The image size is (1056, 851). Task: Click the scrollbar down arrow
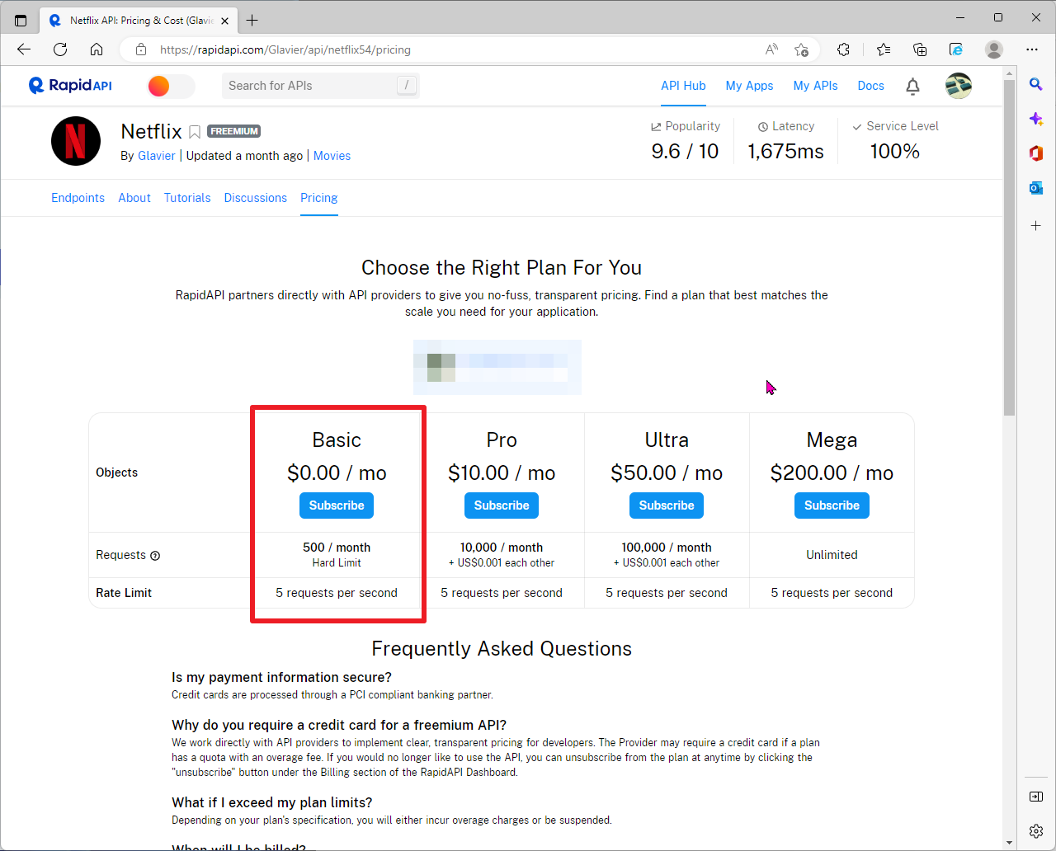point(1010,844)
